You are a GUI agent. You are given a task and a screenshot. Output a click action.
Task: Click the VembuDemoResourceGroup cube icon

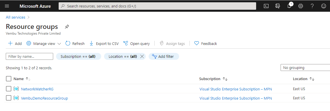click(16, 98)
